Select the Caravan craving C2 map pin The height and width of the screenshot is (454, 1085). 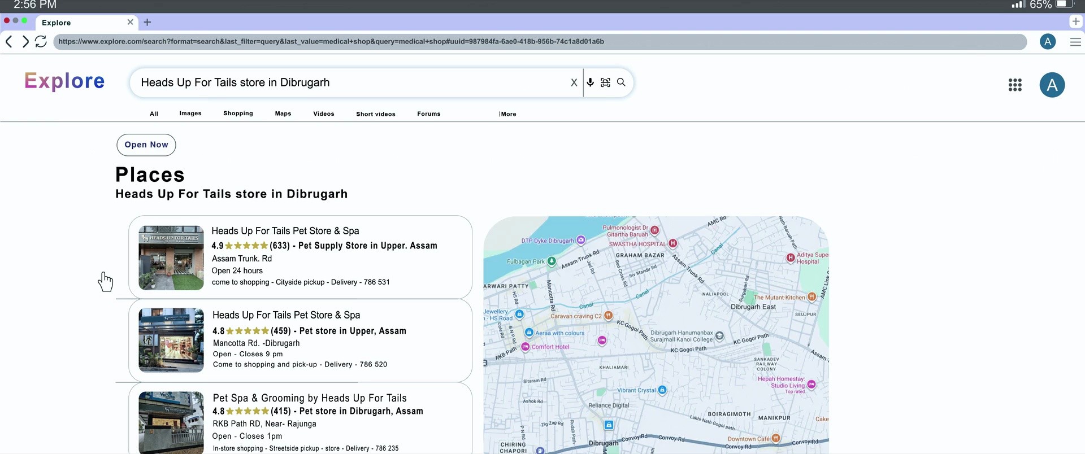609,316
